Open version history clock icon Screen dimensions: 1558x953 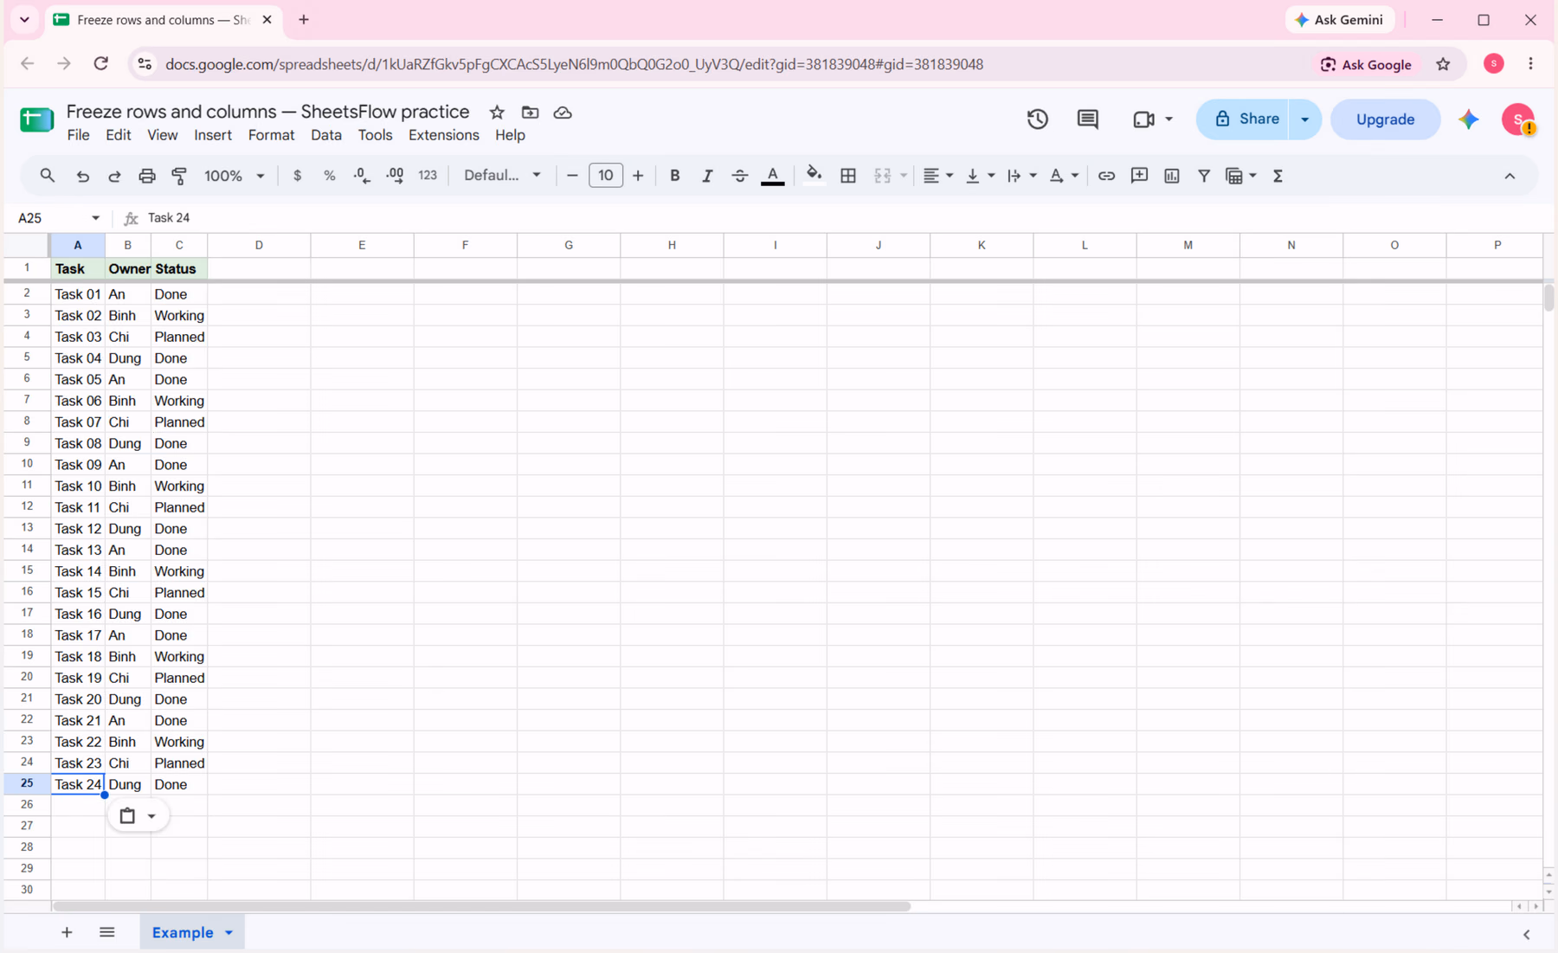[x=1037, y=119]
